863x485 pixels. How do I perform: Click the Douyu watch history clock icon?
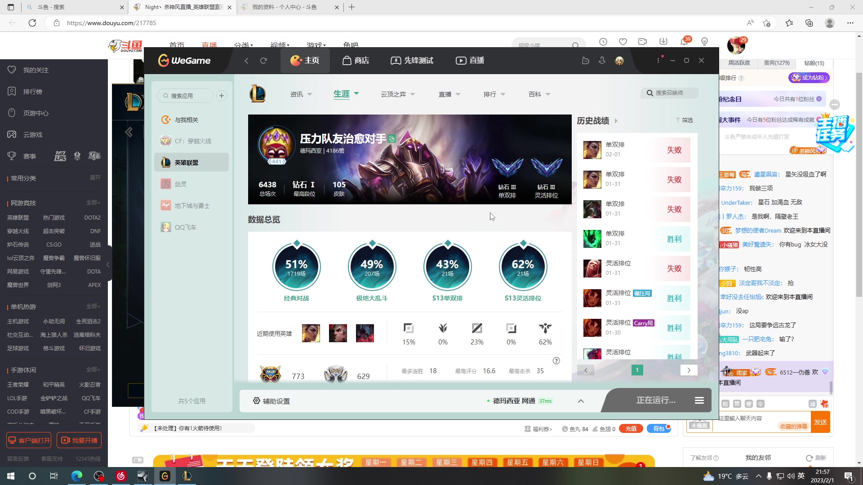tap(603, 42)
